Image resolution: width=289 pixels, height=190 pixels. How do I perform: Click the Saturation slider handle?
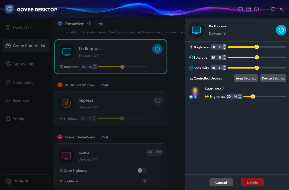pos(257,57)
